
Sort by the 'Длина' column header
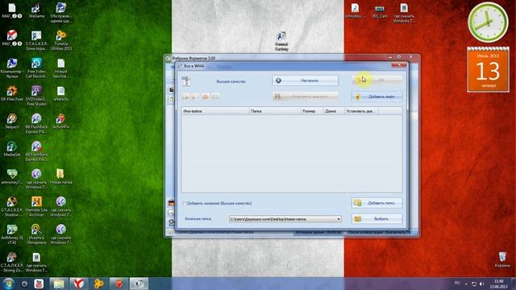point(334,111)
